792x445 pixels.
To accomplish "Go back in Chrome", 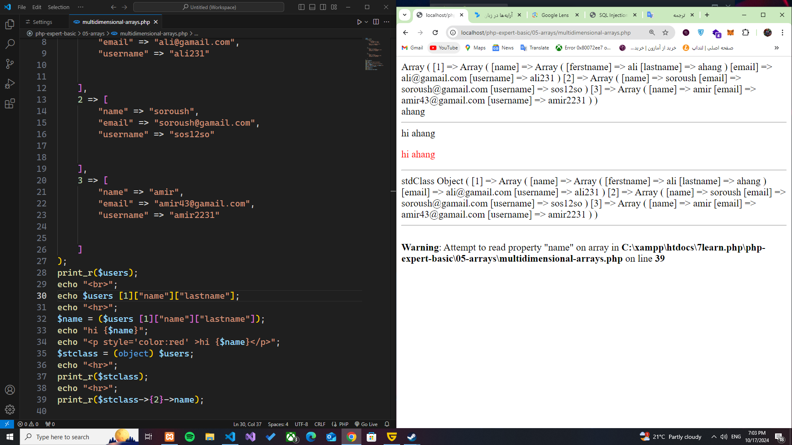I will (x=405, y=33).
